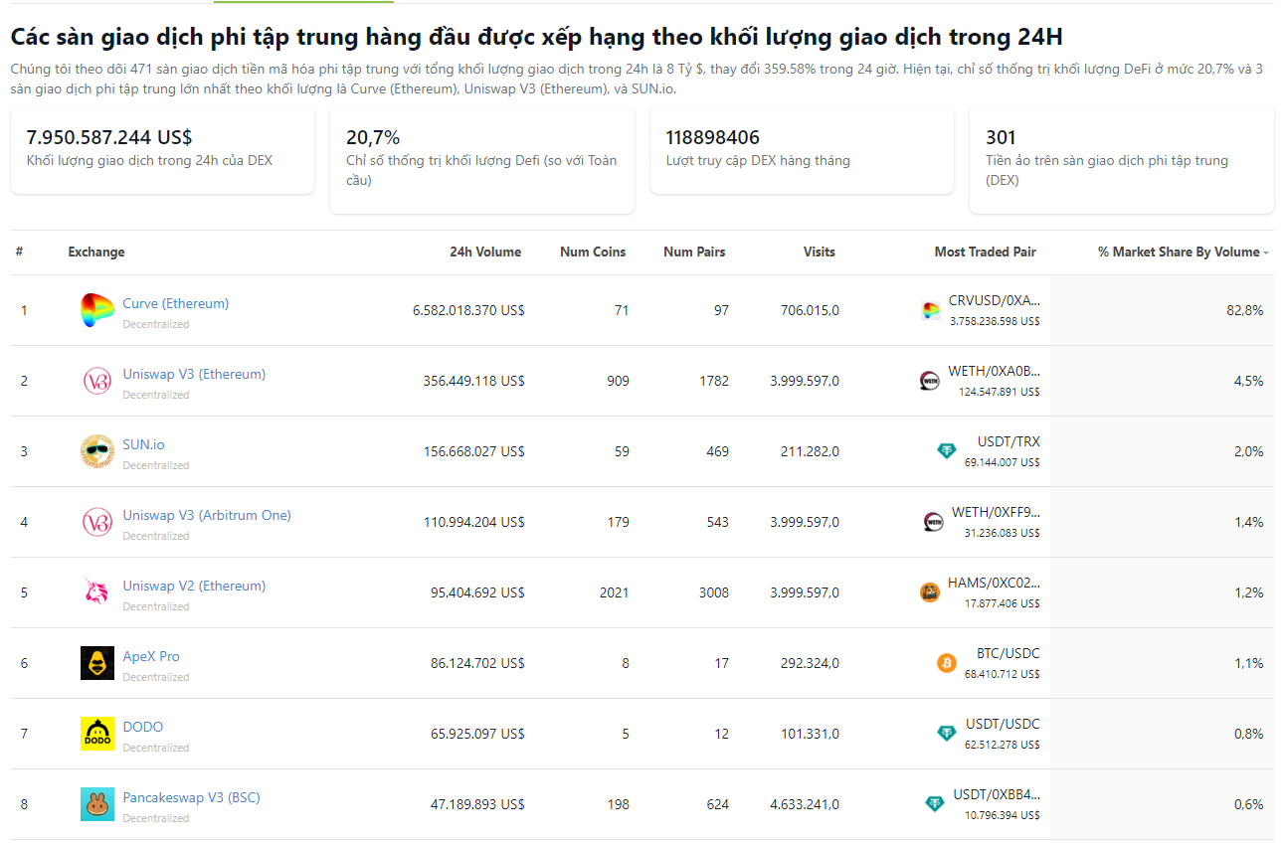Click the HAMS coin icon
This screenshot has width=1285, height=843.
(x=930, y=592)
